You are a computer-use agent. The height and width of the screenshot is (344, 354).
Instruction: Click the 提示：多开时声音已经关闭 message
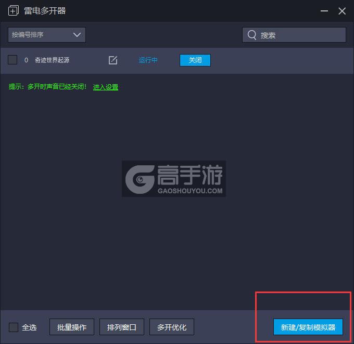pyautogui.click(x=47, y=87)
